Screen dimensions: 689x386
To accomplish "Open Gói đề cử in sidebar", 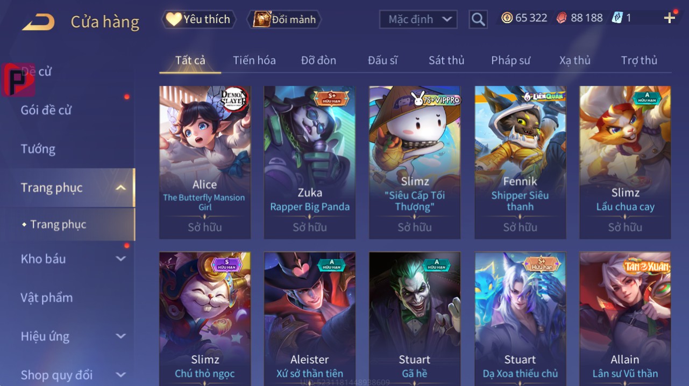I will pos(46,110).
